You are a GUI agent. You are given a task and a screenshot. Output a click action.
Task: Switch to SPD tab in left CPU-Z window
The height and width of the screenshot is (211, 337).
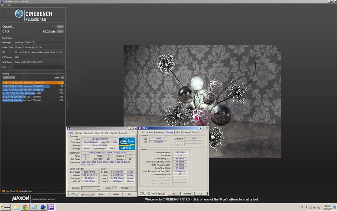(106, 133)
